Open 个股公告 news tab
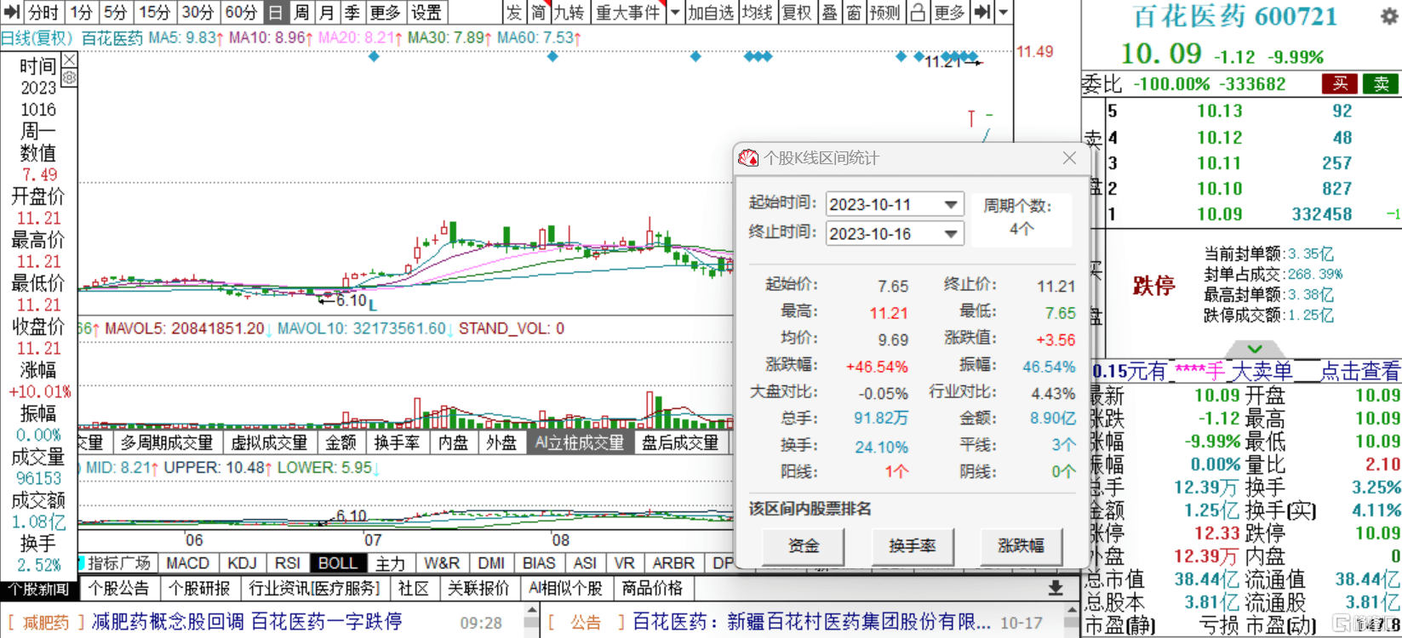Screen dimensions: 1402x638 (118, 588)
